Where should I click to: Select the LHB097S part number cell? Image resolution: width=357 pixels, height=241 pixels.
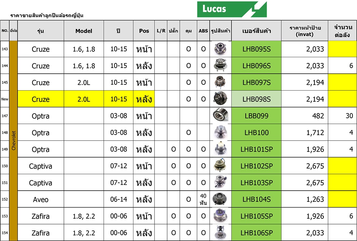click(256, 82)
